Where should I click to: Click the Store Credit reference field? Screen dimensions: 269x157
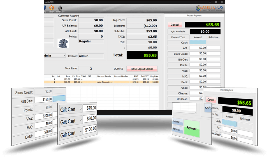click(214, 54)
